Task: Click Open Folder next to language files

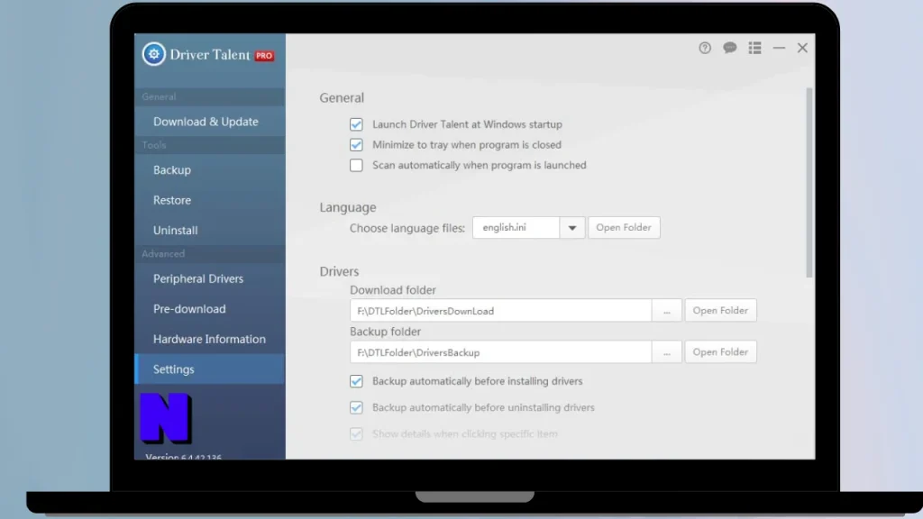Action: click(x=624, y=228)
